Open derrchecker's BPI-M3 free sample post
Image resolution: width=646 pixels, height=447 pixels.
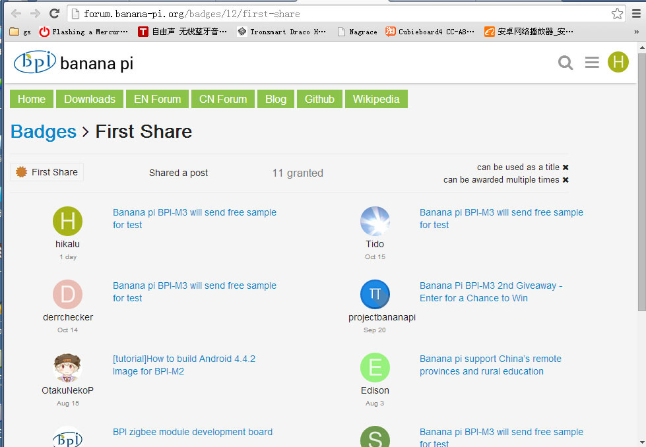195,292
